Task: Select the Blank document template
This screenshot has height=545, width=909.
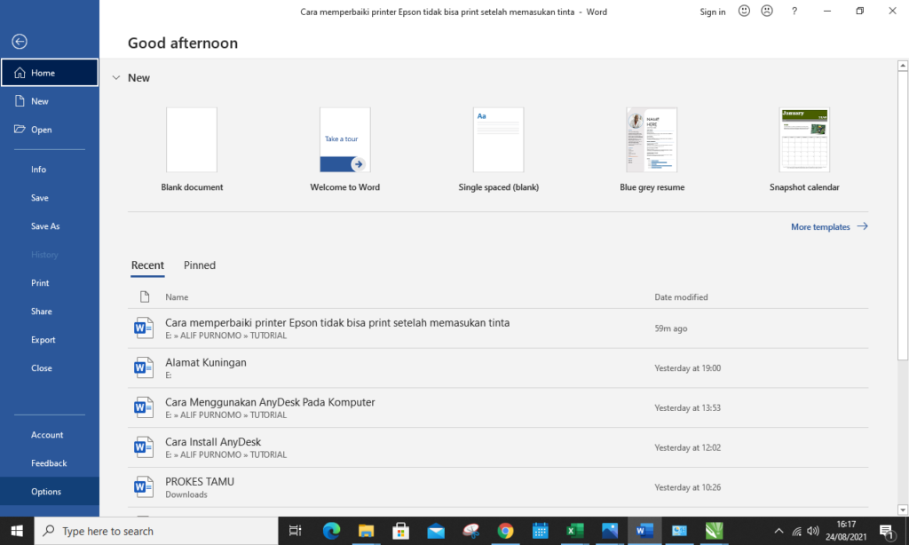Action: pos(192,139)
